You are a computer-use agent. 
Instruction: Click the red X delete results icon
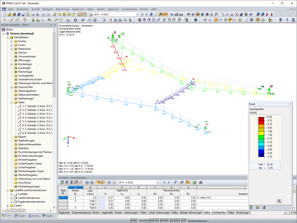pos(237,14)
